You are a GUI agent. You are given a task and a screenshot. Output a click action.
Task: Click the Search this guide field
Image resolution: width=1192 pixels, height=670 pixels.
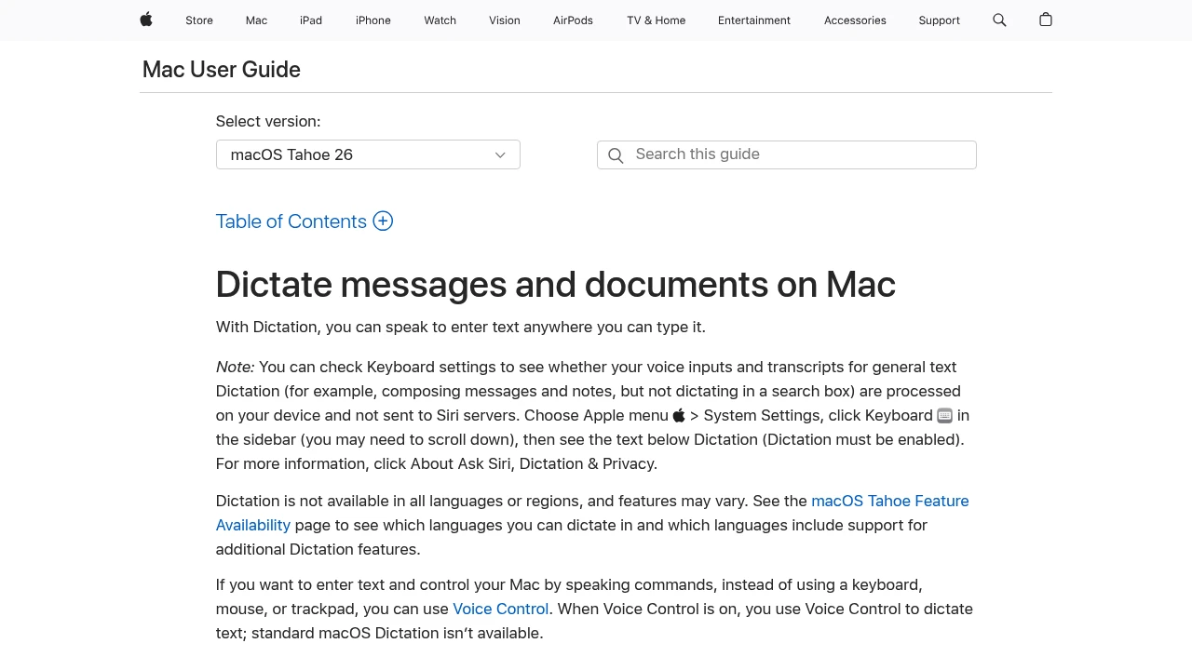[787, 154]
